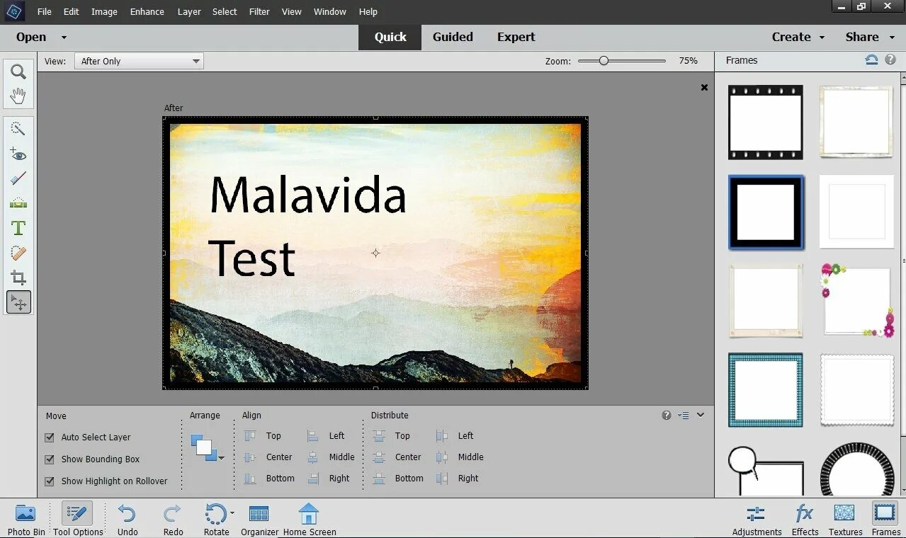906x538 pixels.
Task: Align Center vertically
Action: (268, 457)
